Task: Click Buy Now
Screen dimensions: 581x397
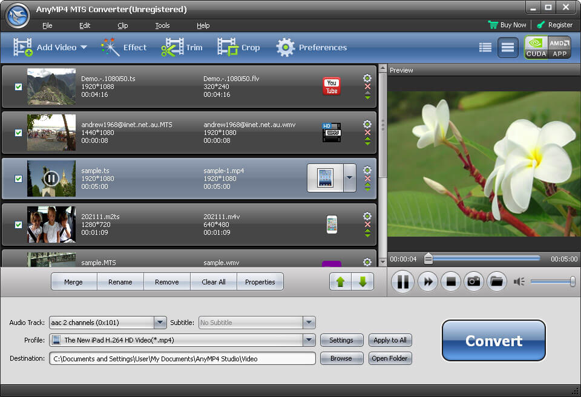Action: (x=507, y=25)
